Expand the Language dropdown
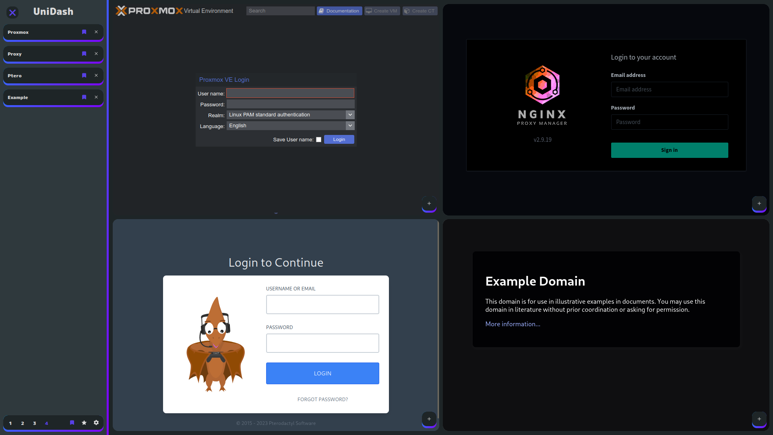Screen dimensions: 773x435 pos(350,126)
